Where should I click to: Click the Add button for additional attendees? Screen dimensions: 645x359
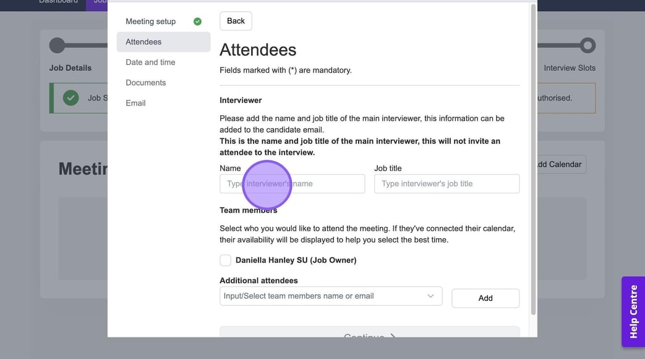click(485, 298)
